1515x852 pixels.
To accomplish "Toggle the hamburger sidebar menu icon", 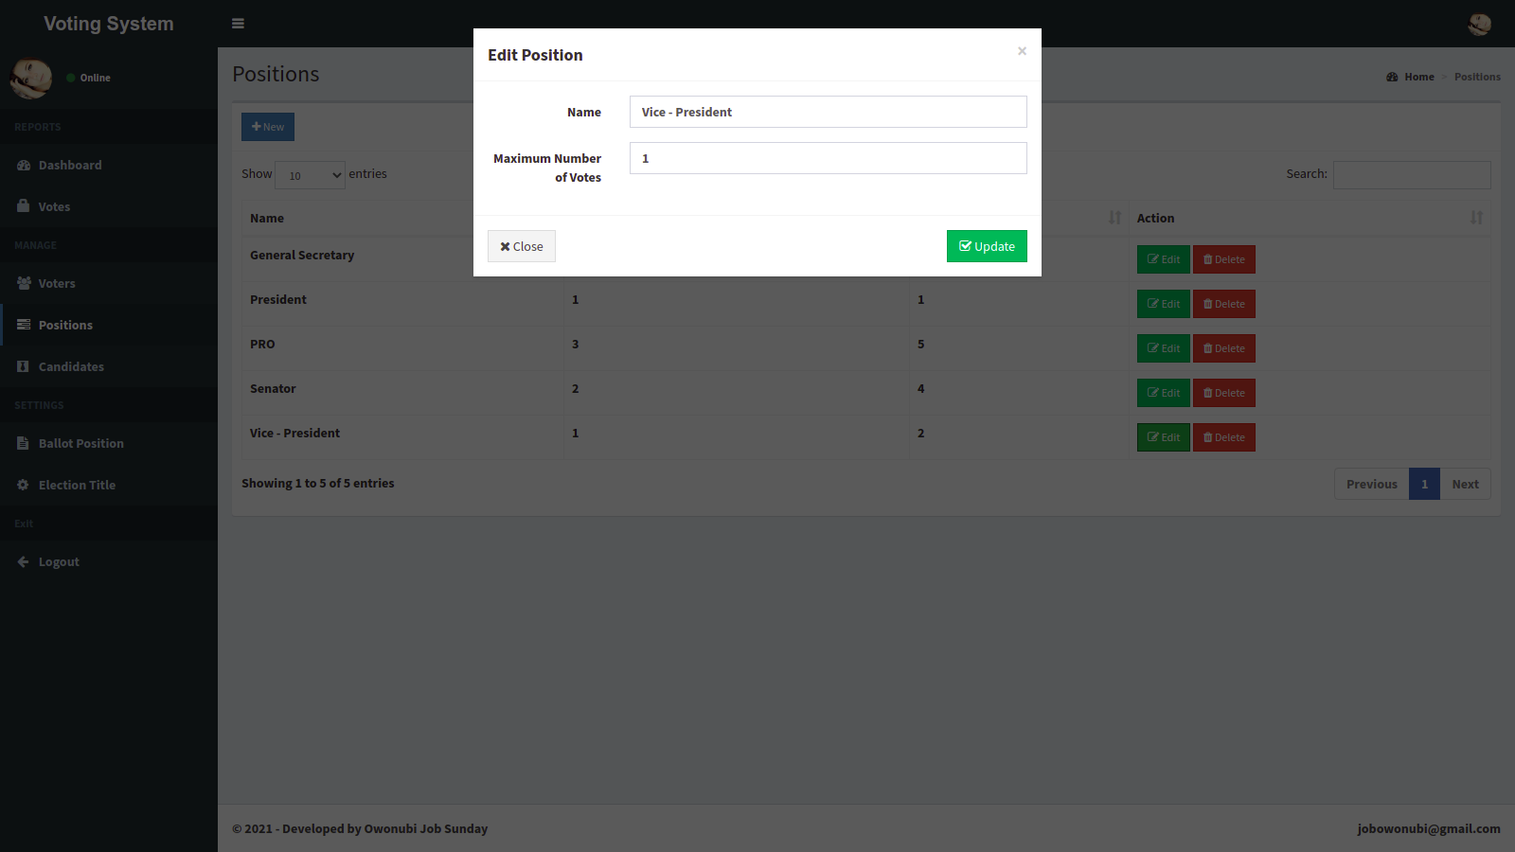I will 238,24.
